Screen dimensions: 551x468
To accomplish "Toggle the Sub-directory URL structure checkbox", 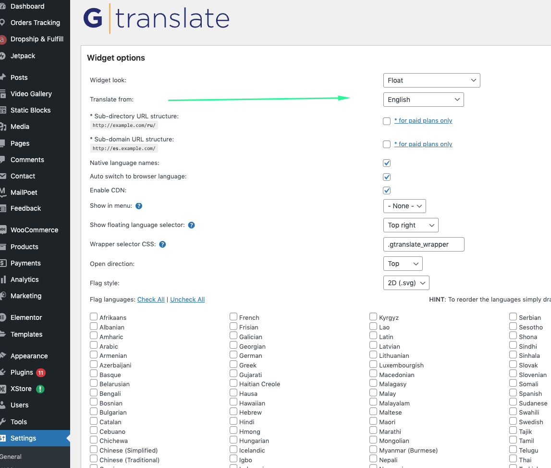I will click(x=387, y=121).
